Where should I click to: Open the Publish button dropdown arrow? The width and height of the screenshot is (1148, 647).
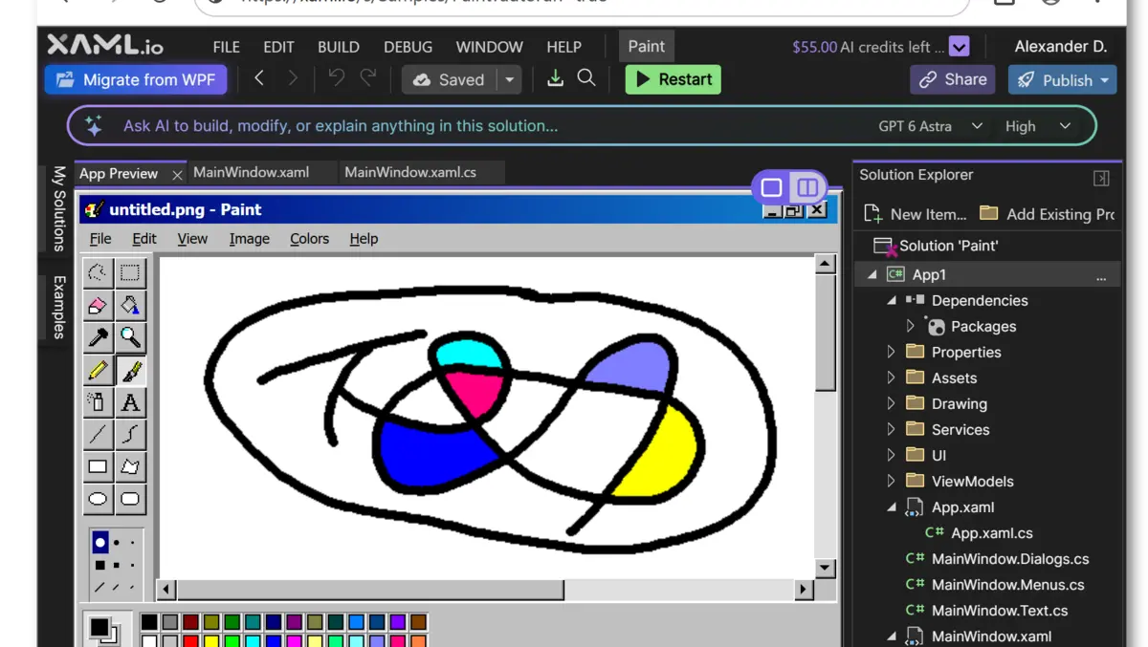click(1105, 80)
